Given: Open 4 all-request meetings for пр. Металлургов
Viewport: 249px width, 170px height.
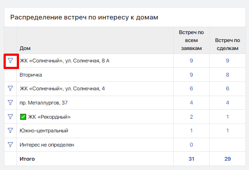Looking at the screenshot, I should click(191, 103).
